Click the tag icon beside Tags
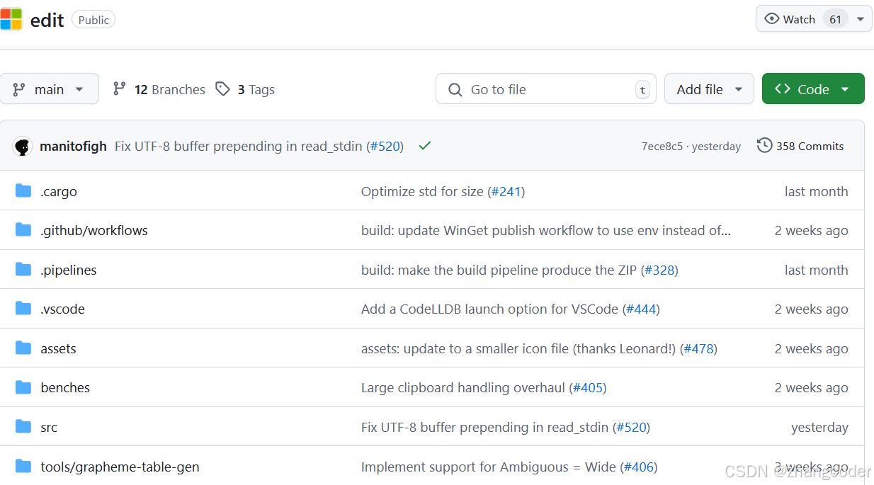Viewport: 874px width, 485px height. [223, 89]
